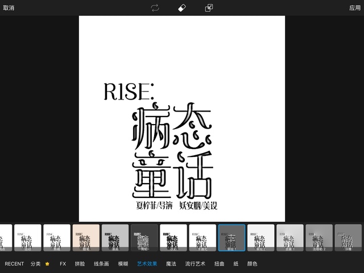Image resolution: width=364 pixels, height=273 pixels.
Task: Open the 颜色 color tab
Action: (x=252, y=264)
